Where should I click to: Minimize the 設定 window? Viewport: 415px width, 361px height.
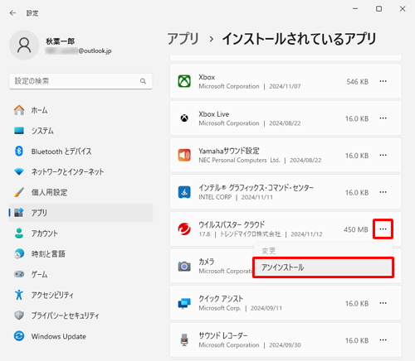[355, 9]
